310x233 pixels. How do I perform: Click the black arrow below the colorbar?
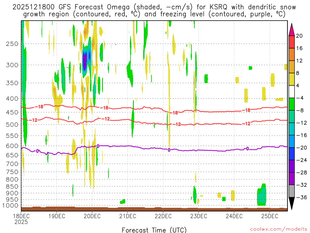292,204
